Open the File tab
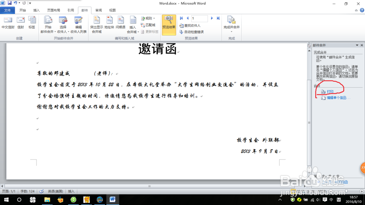365x205 pixels. point(7,10)
